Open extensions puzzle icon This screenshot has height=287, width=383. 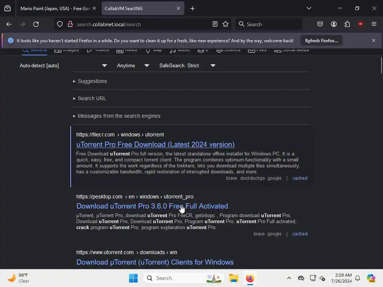[347, 24]
